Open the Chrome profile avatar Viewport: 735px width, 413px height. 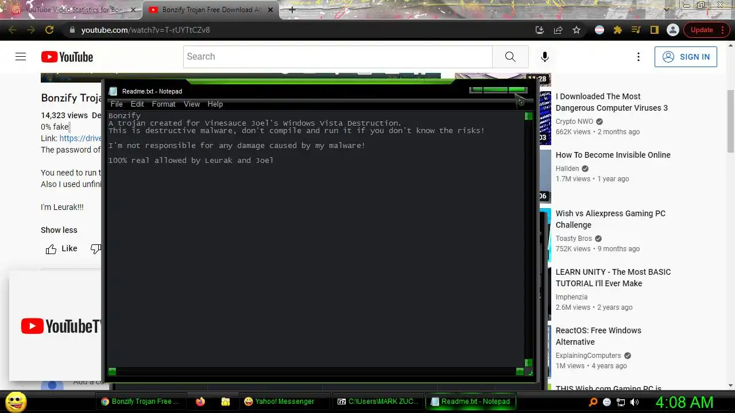click(672, 30)
